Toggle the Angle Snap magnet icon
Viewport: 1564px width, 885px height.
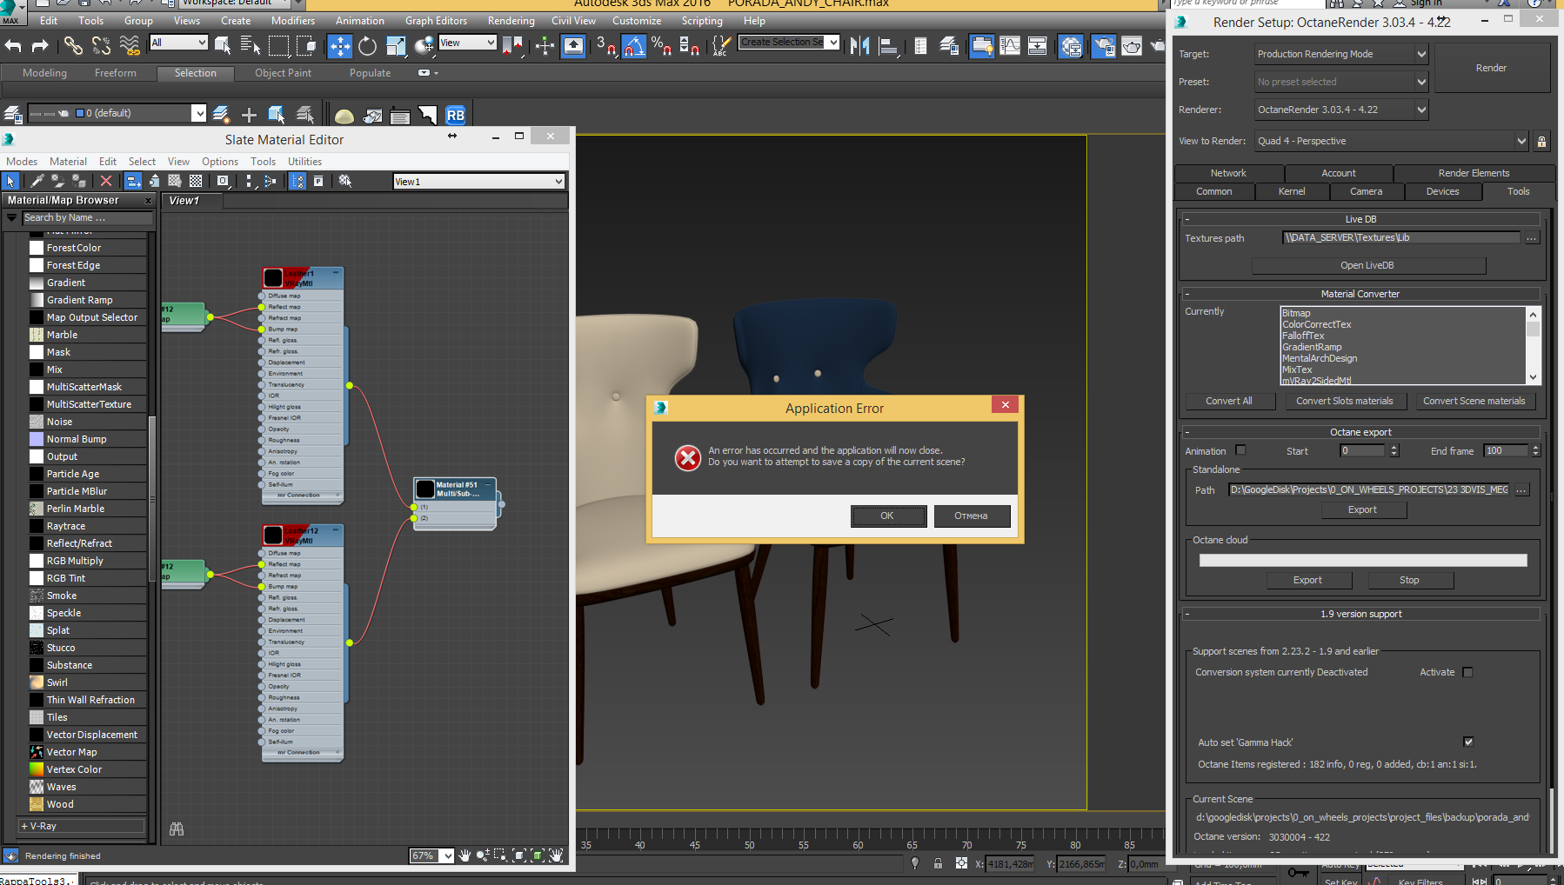[634, 46]
